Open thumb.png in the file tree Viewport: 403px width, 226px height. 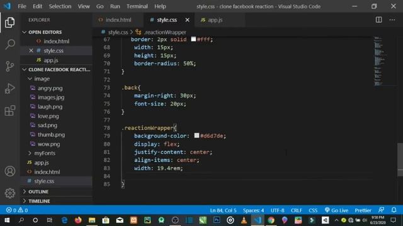[52, 134]
